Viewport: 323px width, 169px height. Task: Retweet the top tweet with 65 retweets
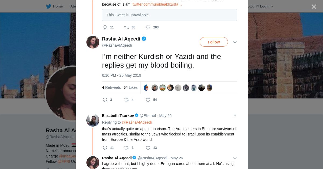click(x=127, y=27)
